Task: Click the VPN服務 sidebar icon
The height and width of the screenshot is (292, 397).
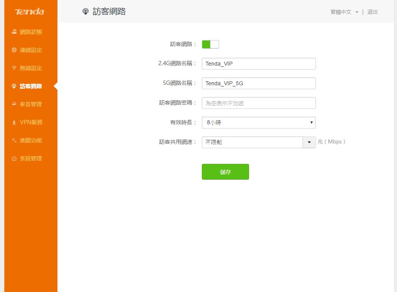Action: tap(14, 122)
